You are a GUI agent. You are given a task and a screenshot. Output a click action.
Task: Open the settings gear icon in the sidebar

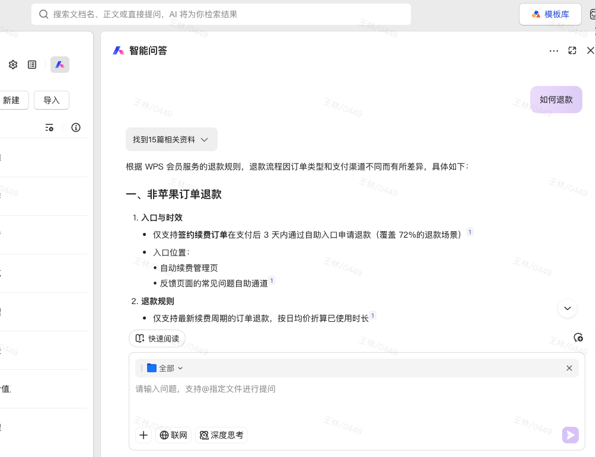(x=13, y=65)
